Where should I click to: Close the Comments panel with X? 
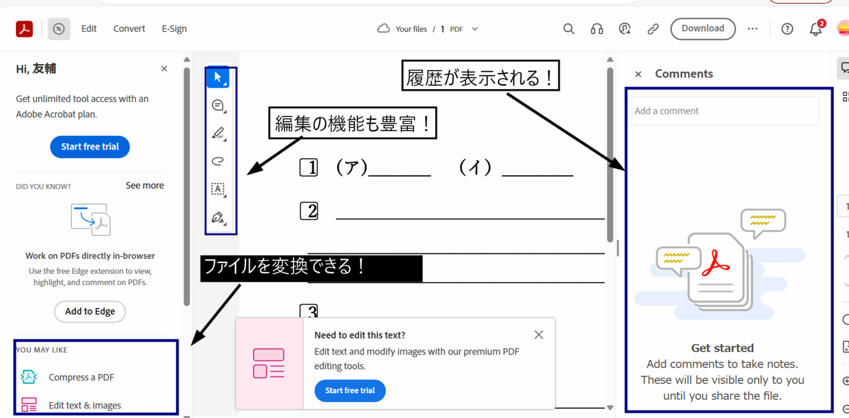tap(638, 74)
